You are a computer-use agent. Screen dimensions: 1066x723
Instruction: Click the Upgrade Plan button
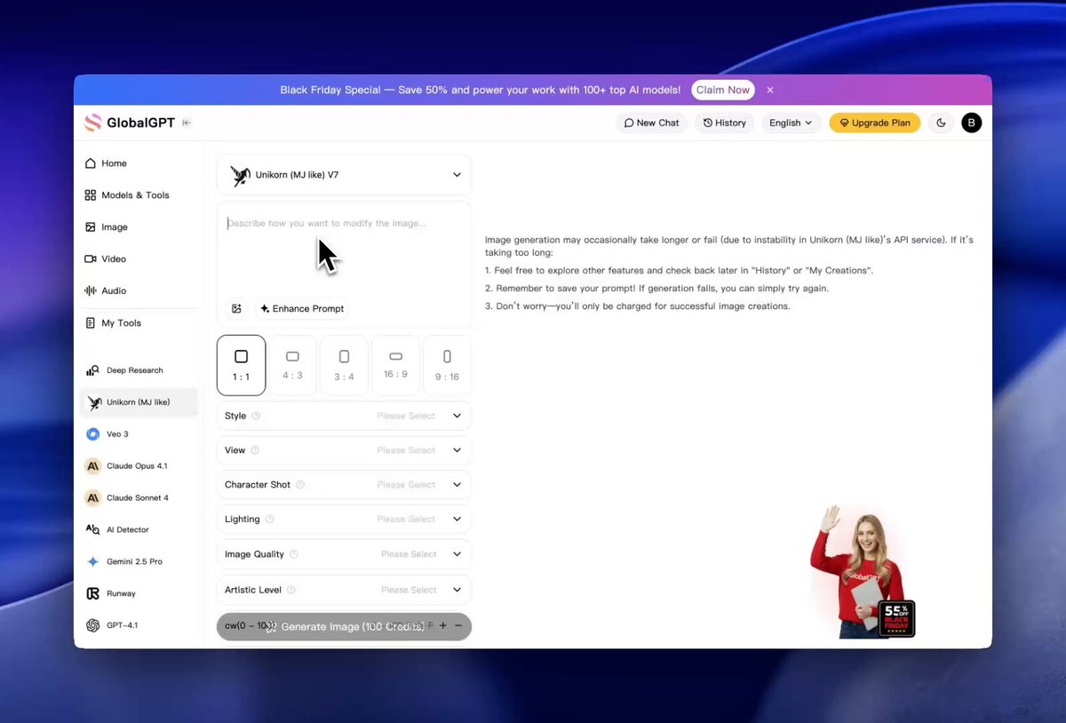coord(875,123)
